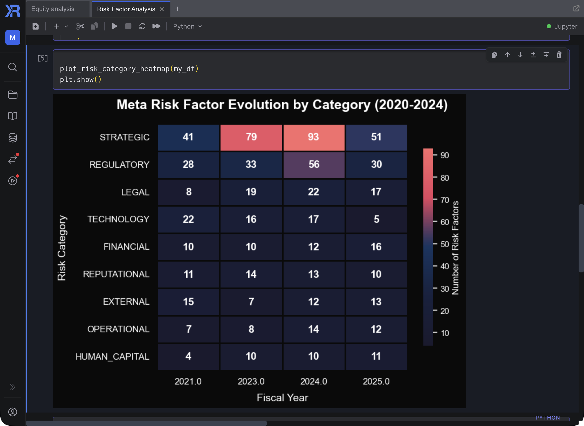
Task: Run all cells via the fast-forward icon
Action: click(x=156, y=26)
